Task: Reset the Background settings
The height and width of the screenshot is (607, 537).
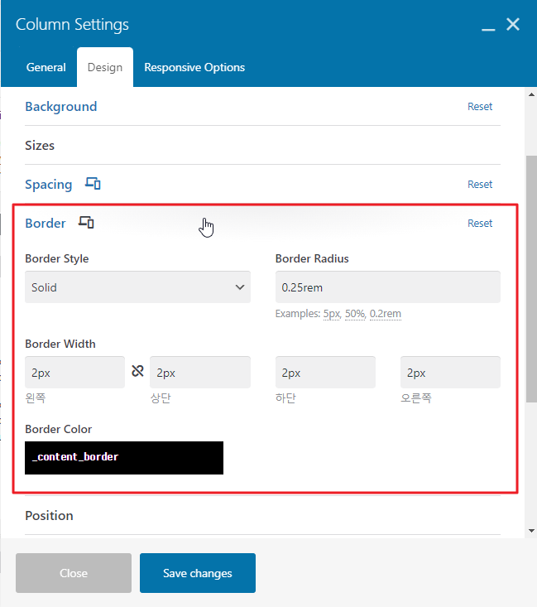Action: [x=480, y=107]
